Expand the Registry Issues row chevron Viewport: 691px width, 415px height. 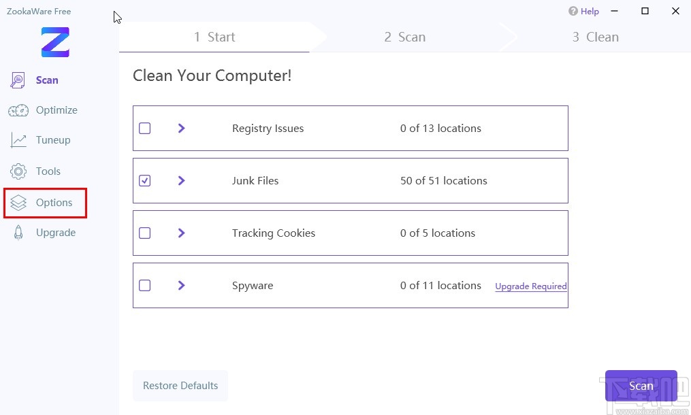[x=181, y=128]
